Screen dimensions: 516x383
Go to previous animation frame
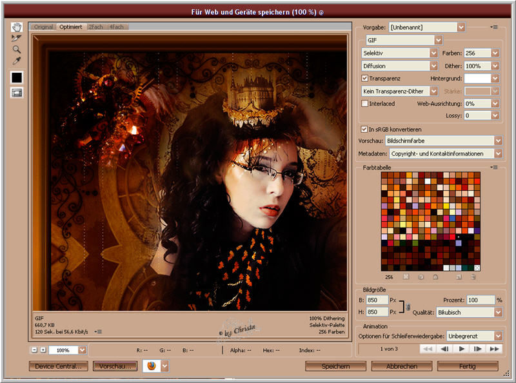click(444, 348)
